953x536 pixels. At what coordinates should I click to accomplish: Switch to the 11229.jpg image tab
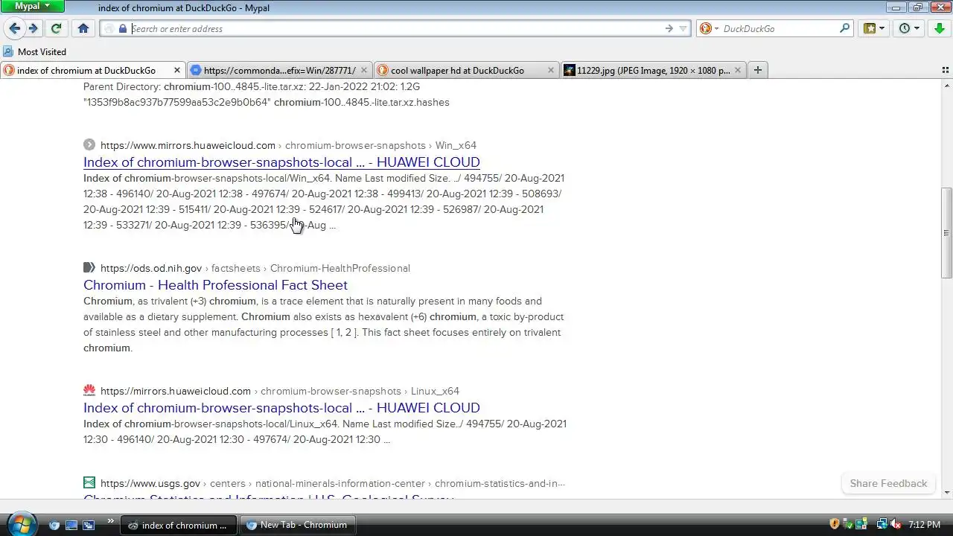pyautogui.click(x=653, y=70)
